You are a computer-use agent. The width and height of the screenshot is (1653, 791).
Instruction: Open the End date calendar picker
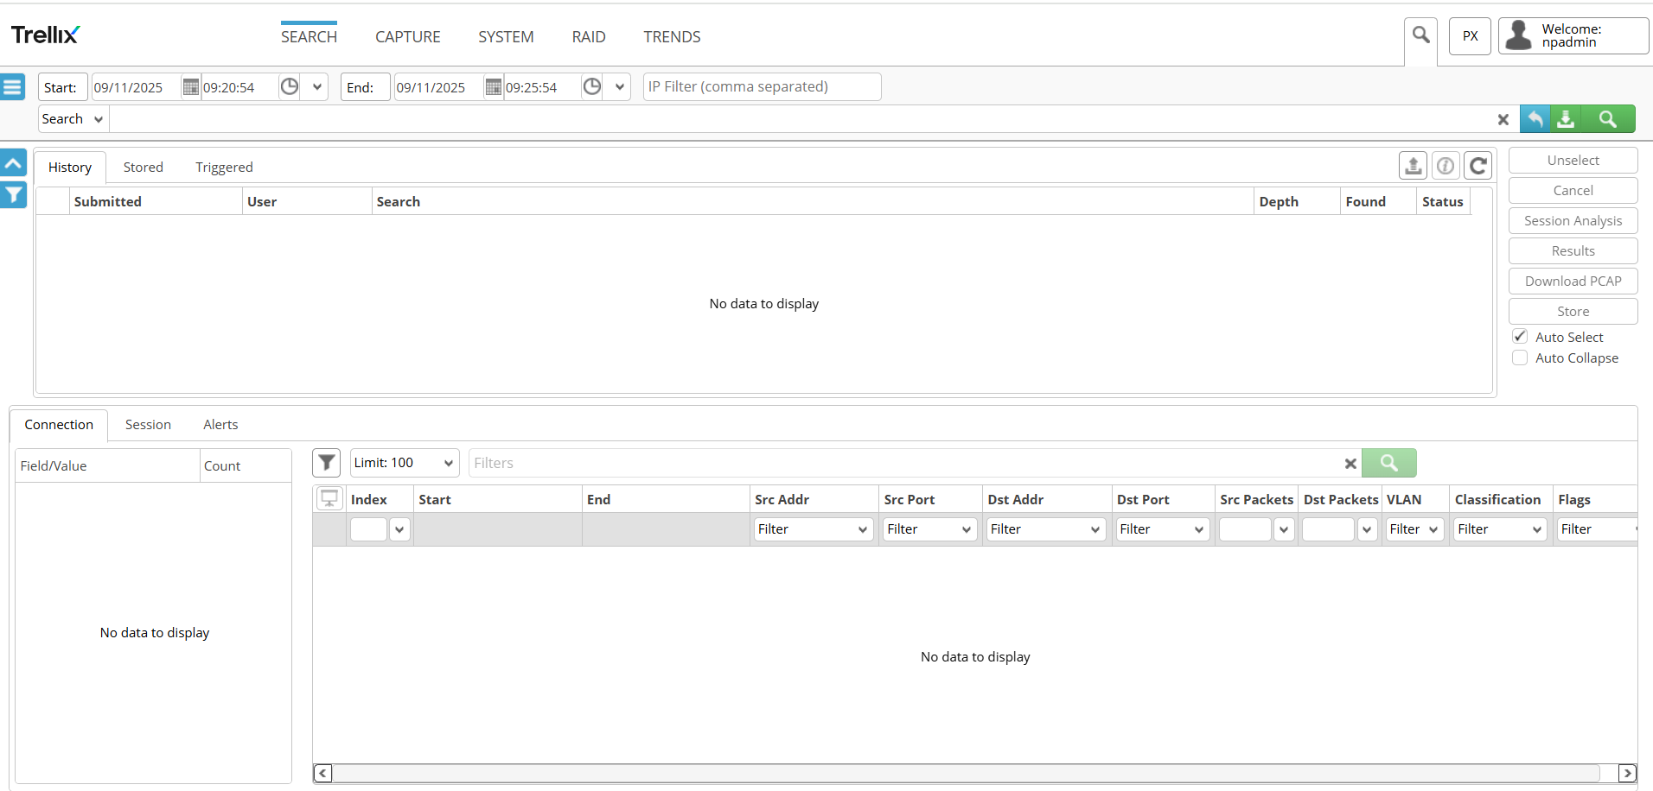[493, 87]
